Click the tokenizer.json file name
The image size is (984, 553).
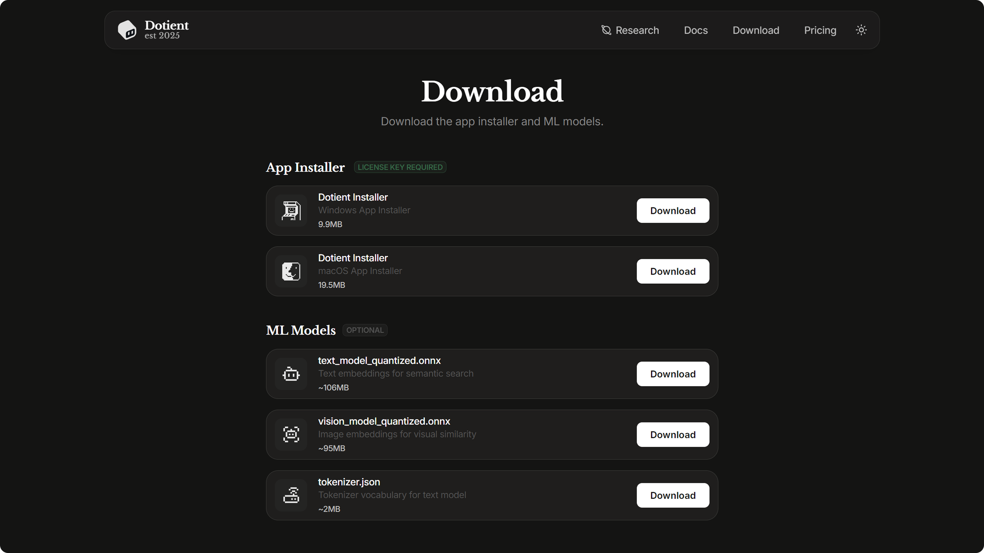pyautogui.click(x=349, y=482)
